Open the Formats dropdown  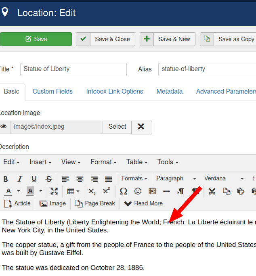point(134,178)
